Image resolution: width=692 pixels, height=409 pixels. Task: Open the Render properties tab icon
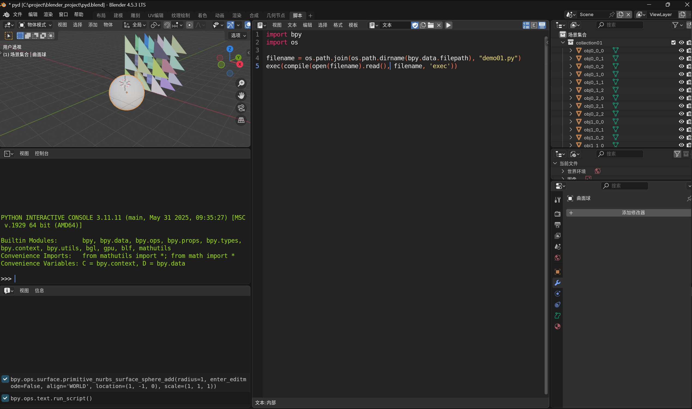(557, 213)
